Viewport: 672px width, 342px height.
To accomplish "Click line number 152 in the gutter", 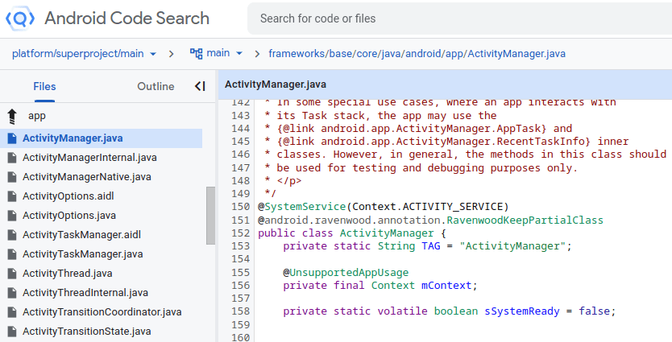I will (x=240, y=233).
